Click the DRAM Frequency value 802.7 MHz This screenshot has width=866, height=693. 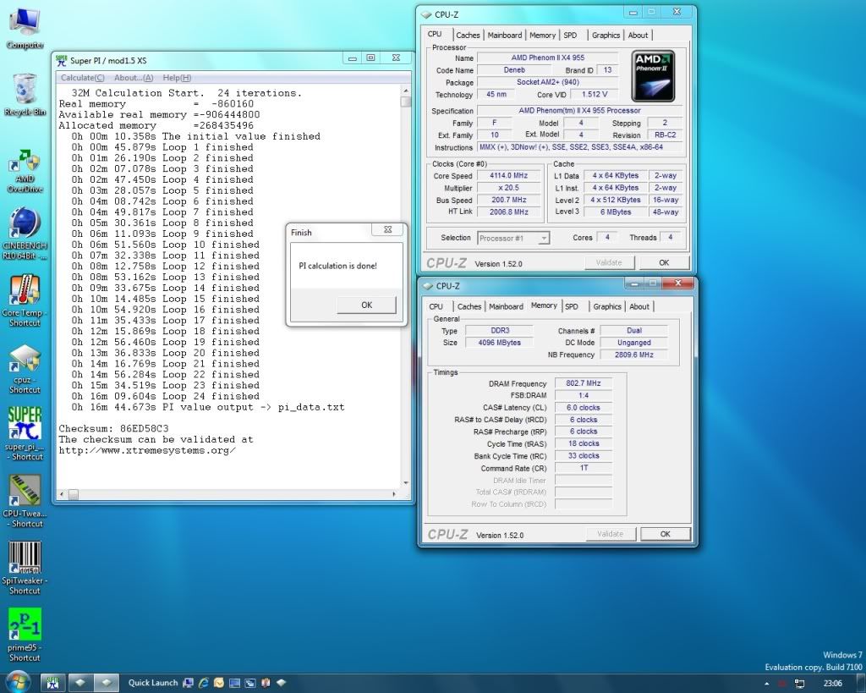point(584,383)
